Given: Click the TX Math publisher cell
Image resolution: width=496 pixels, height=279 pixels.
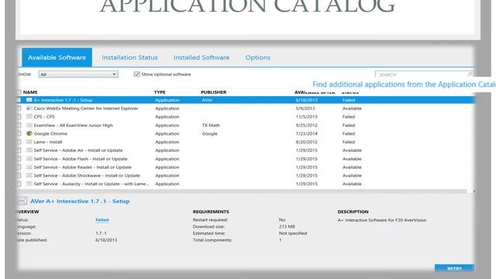Looking at the screenshot, I should click(211, 126).
